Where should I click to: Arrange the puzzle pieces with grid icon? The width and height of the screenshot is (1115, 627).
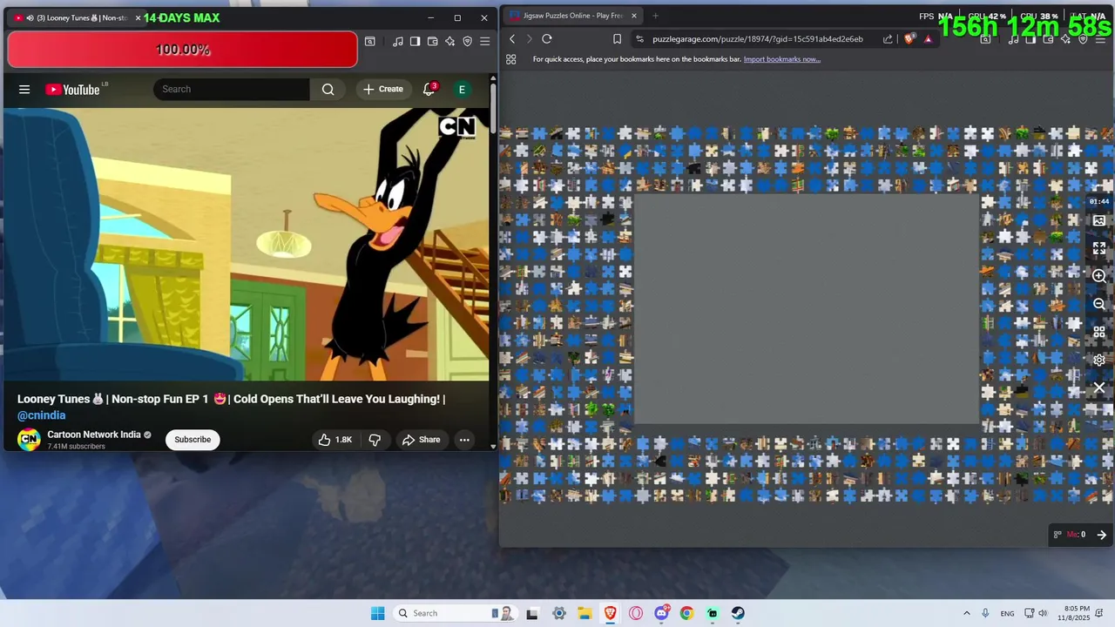1099,332
